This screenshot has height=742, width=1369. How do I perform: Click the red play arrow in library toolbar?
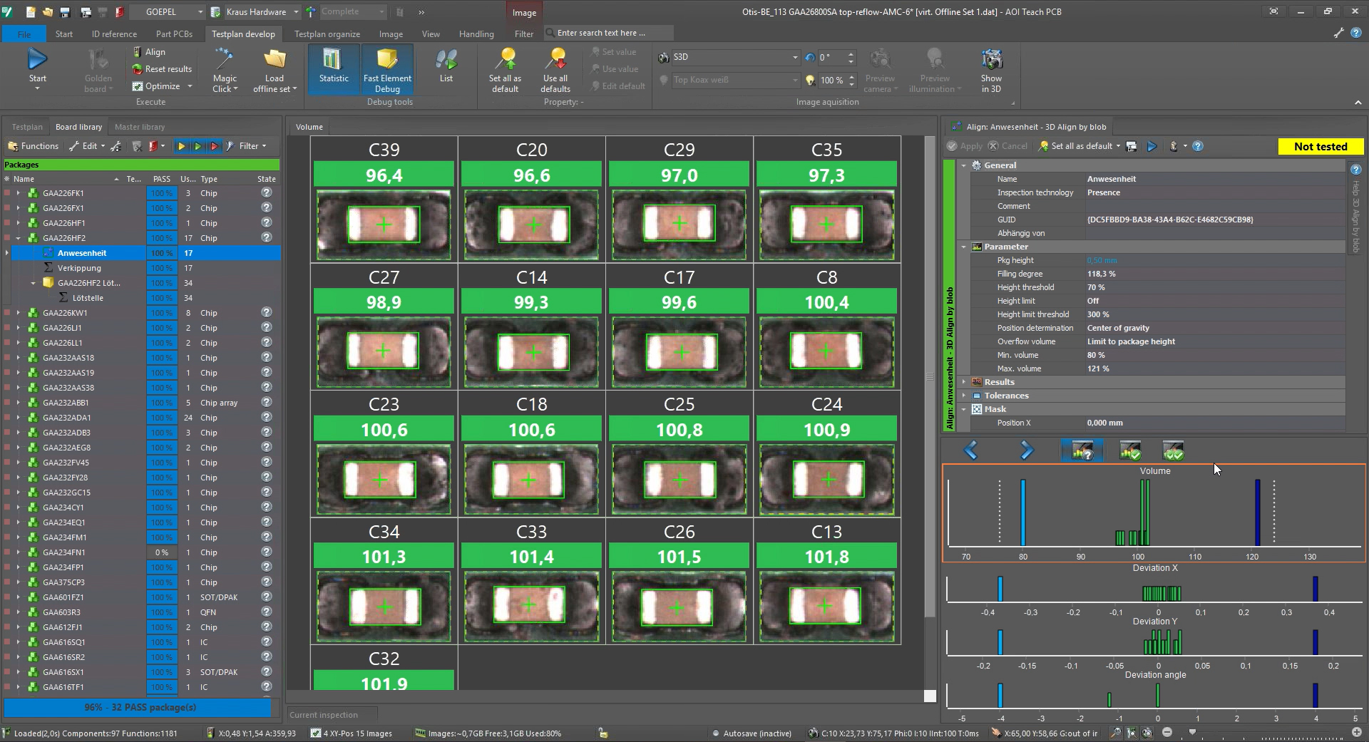point(214,146)
